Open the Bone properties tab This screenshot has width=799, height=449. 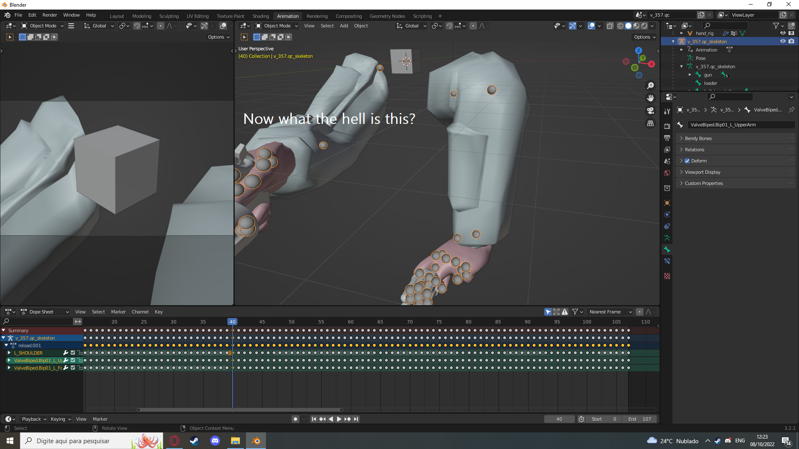click(667, 249)
